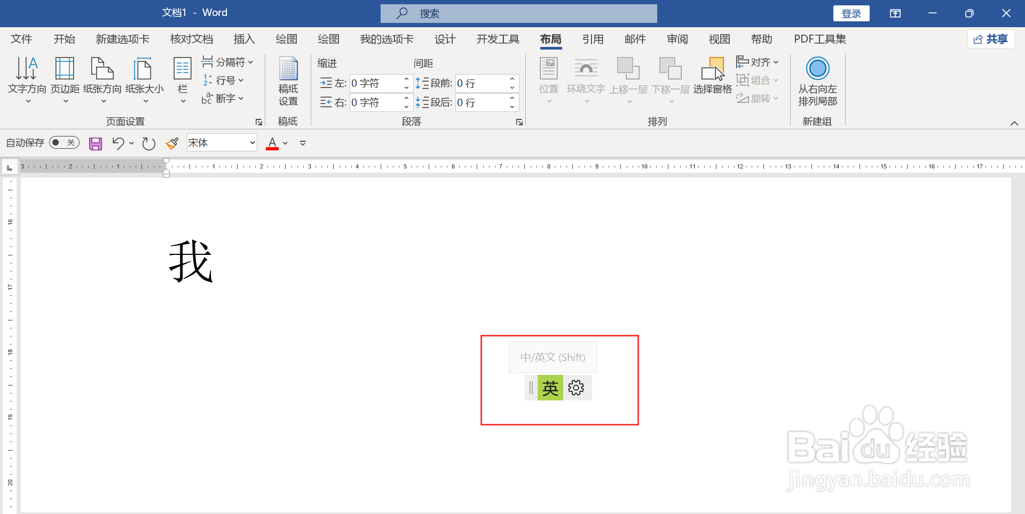1025x514 pixels.
Task: Open the Orientation (纸张方向) menu
Action: [x=102, y=80]
